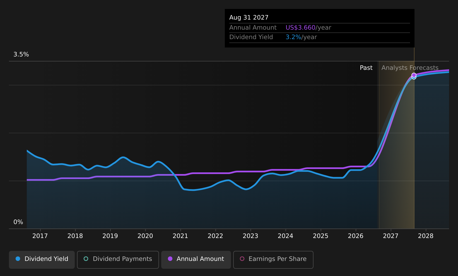Viewport: 458px width, 276px height.
Task: Toggle the Dividend Yield series
Action: pos(42,260)
